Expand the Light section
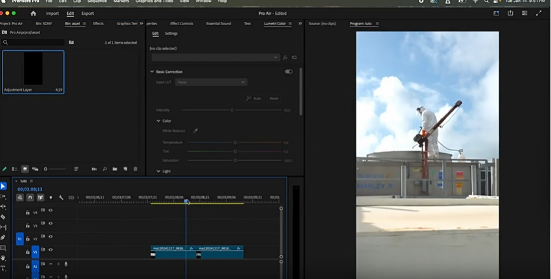Image resolution: width=551 pixels, height=279 pixels. (x=159, y=171)
